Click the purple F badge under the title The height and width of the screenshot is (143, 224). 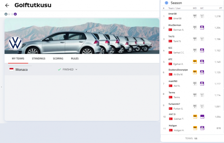point(15,14)
